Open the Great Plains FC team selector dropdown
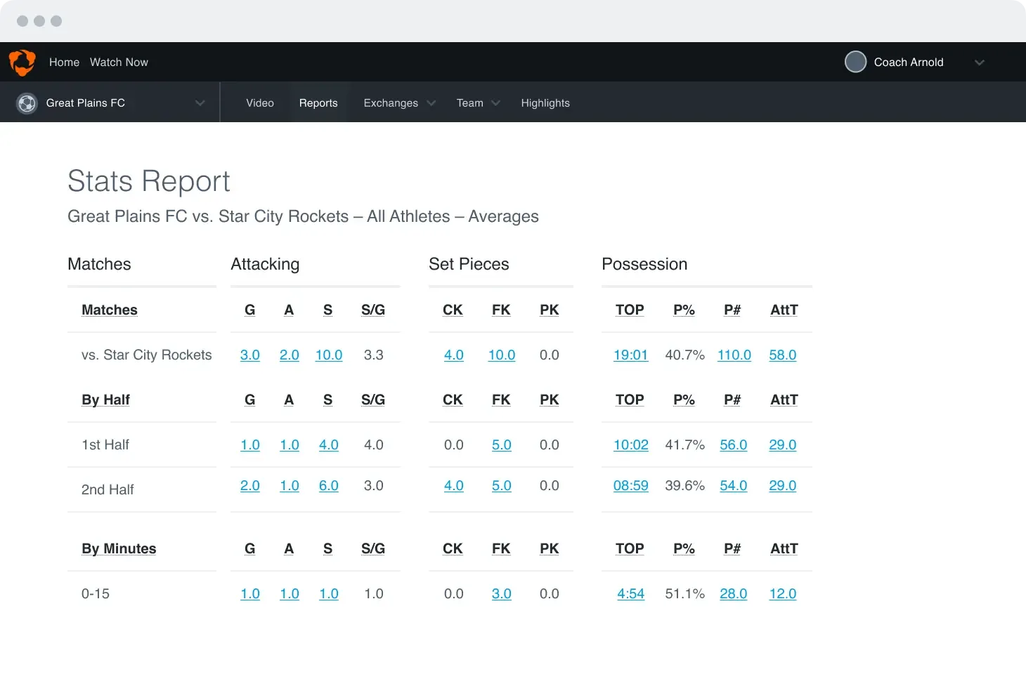This screenshot has width=1026, height=698. (x=200, y=103)
